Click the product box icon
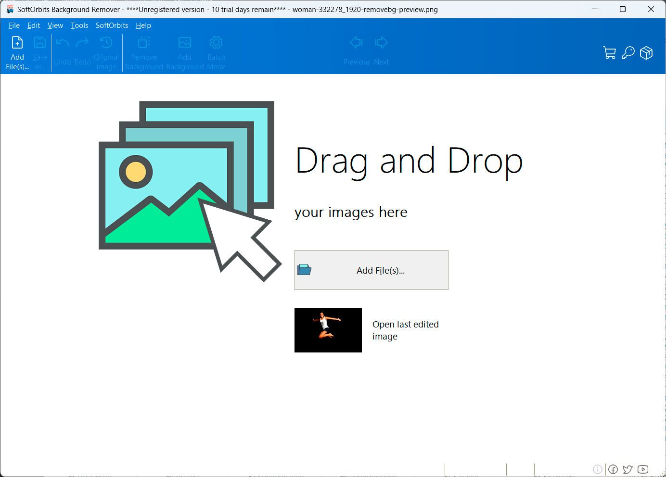Viewport: 666px width, 477px height. [646, 53]
